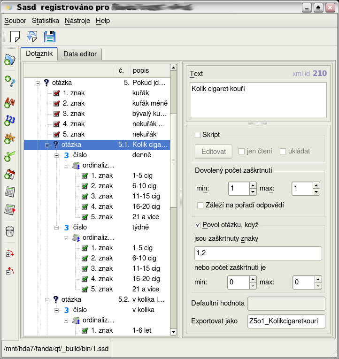339x359 pixels.
Task: Click the calculator icon with red arrow
Action: pyautogui.click(x=10, y=209)
